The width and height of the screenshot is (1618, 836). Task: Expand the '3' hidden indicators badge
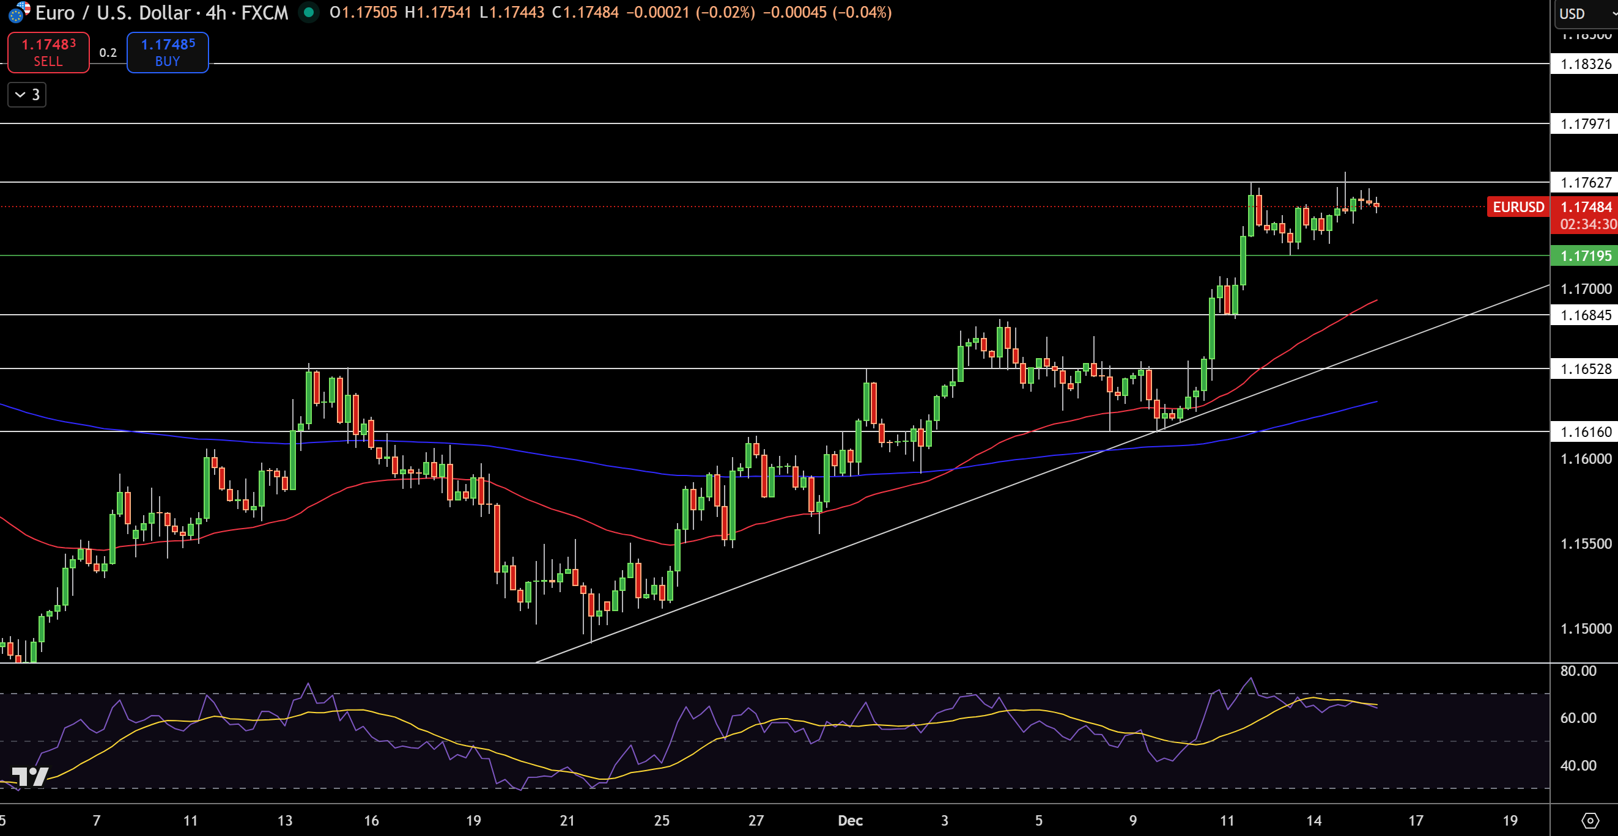(x=26, y=95)
